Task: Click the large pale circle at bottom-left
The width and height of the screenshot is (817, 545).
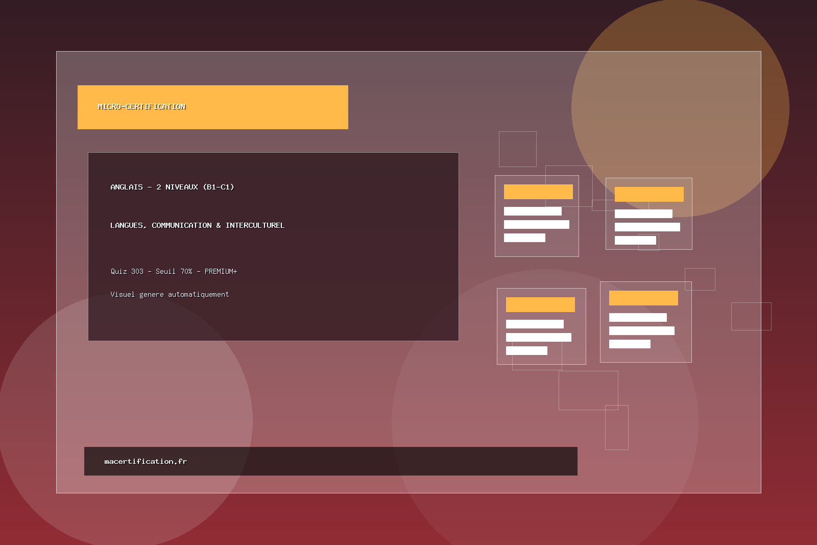Action: pos(102,434)
